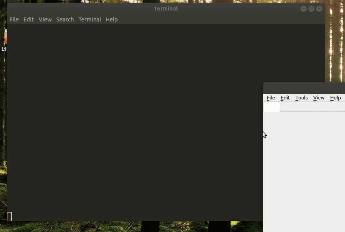
Task: Open the View menu of the editor window
Action: pyautogui.click(x=319, y=97)
